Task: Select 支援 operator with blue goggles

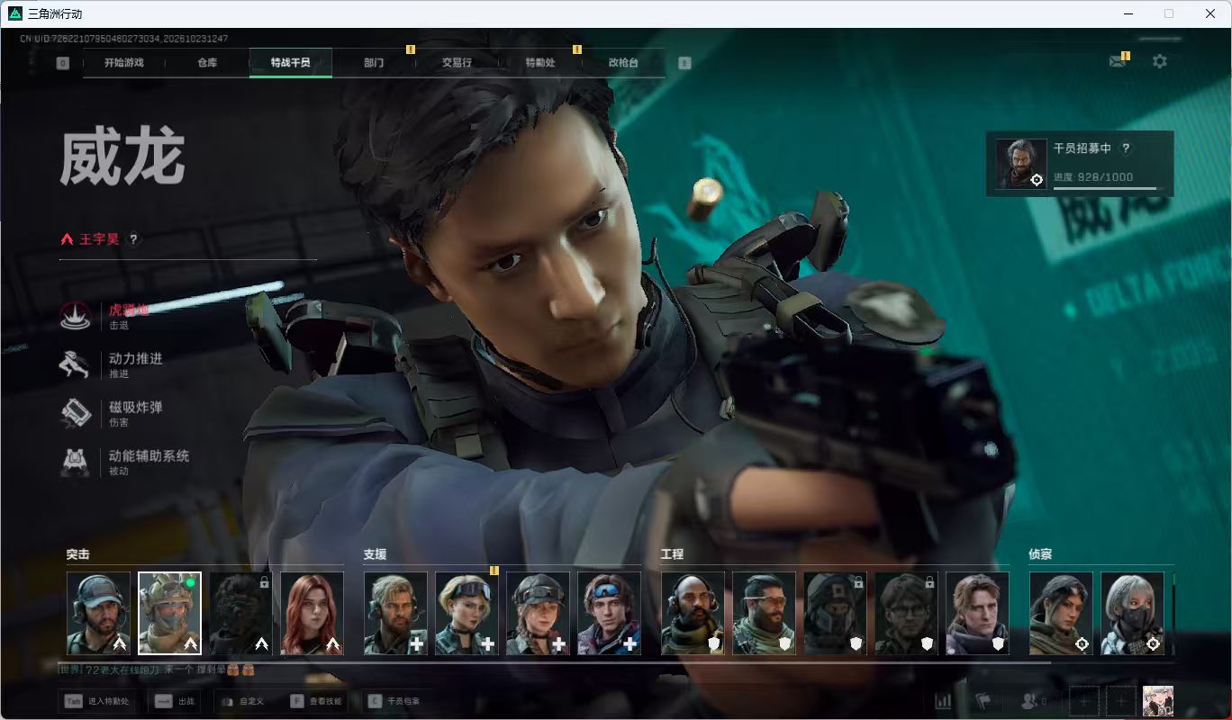Action: coord(609,613)
